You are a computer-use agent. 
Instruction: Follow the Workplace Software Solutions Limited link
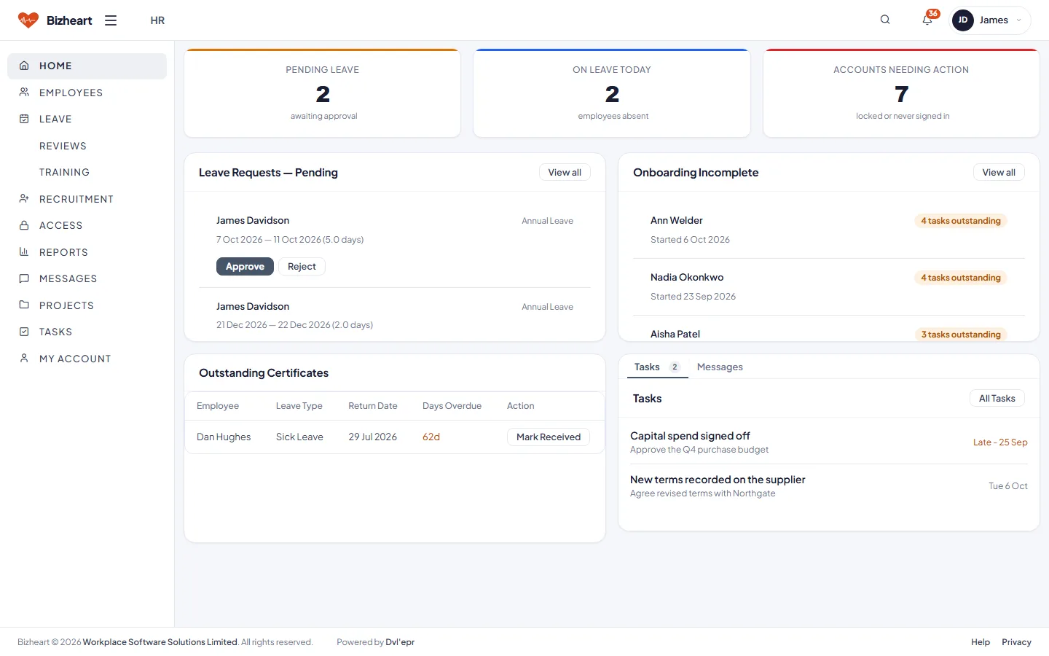point(160,642)
